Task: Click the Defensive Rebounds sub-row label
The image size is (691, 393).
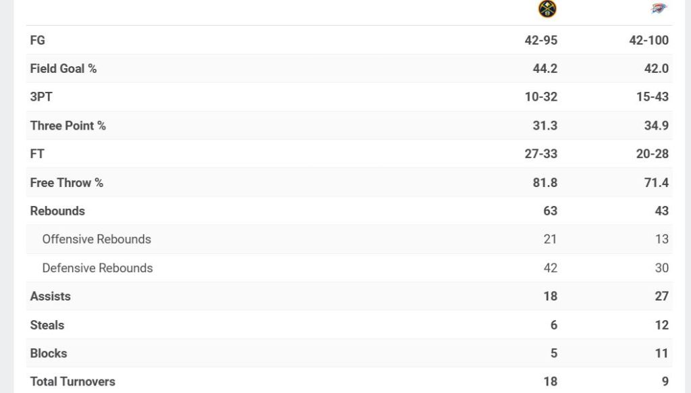Action: [97, 268]
